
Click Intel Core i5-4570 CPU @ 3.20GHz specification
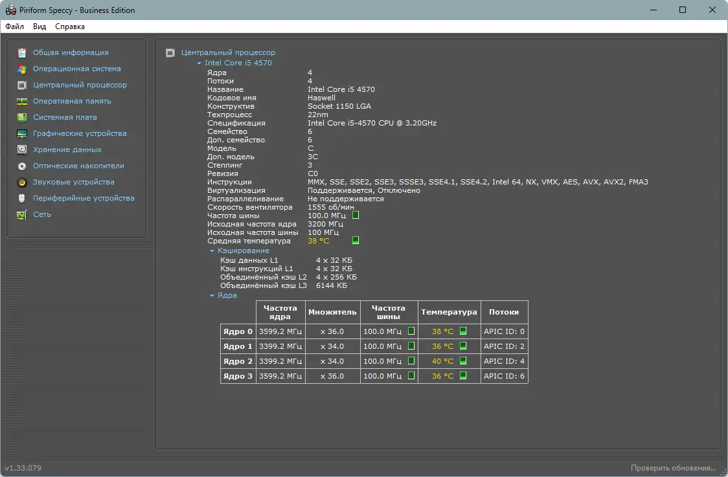point(372,123)
